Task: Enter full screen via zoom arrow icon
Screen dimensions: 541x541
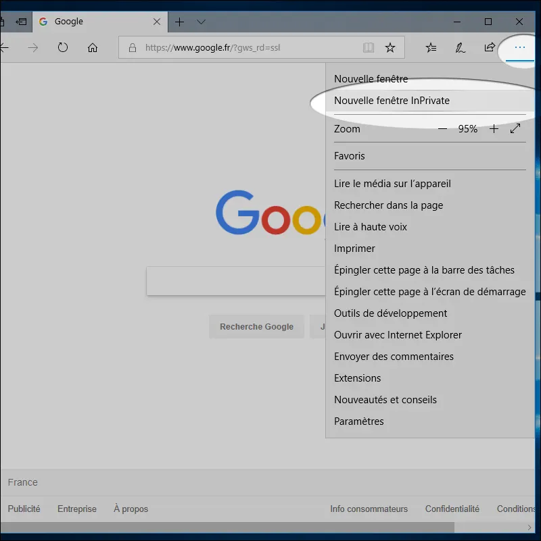Action: click(515, 129)
